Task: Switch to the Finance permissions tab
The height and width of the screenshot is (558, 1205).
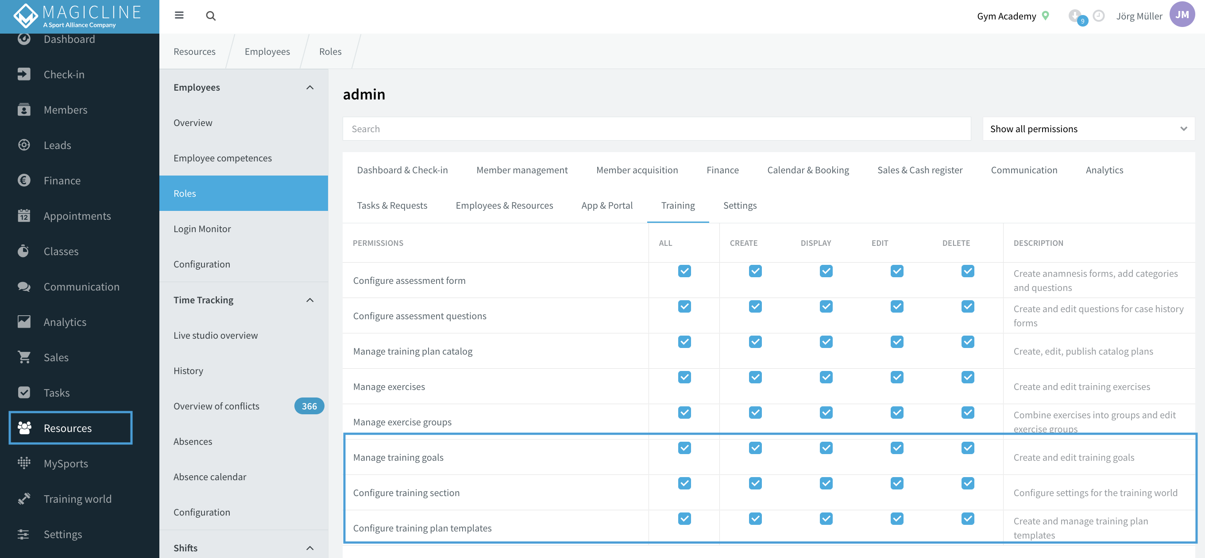Action: 722,170
